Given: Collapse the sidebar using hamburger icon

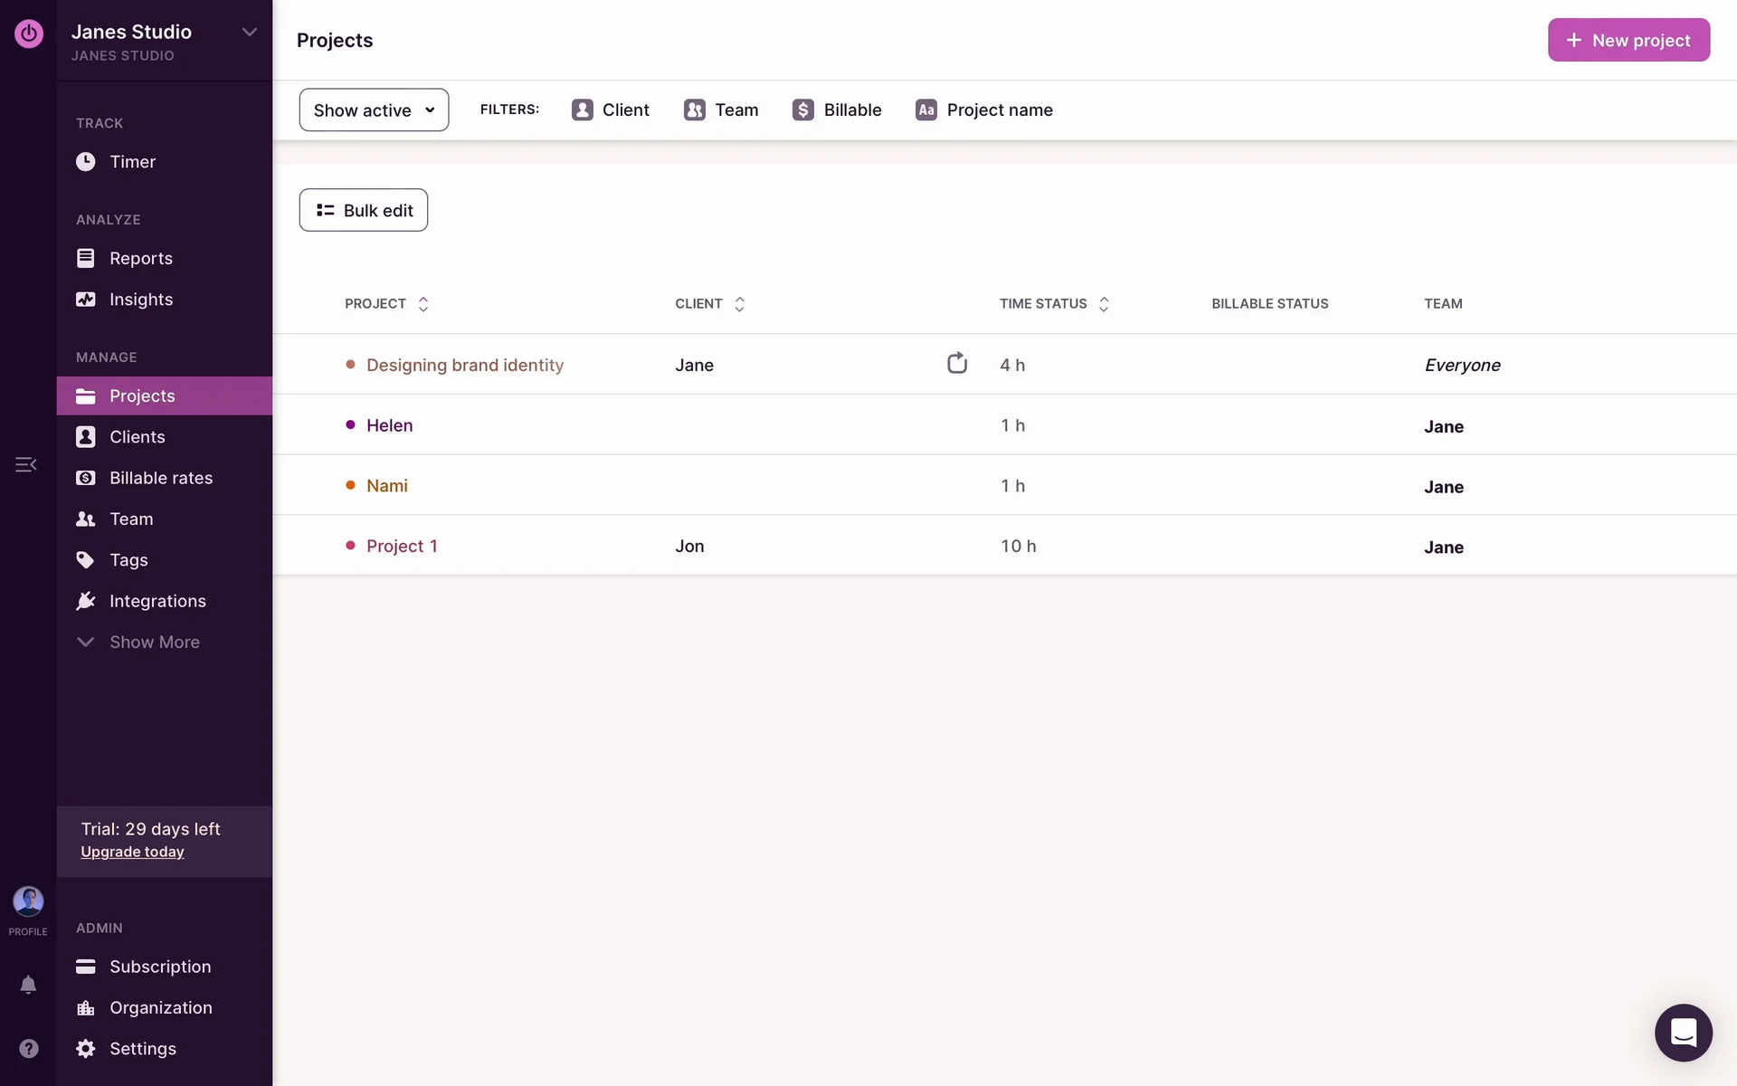Looking at the screenshot, I should coord(25,464).
